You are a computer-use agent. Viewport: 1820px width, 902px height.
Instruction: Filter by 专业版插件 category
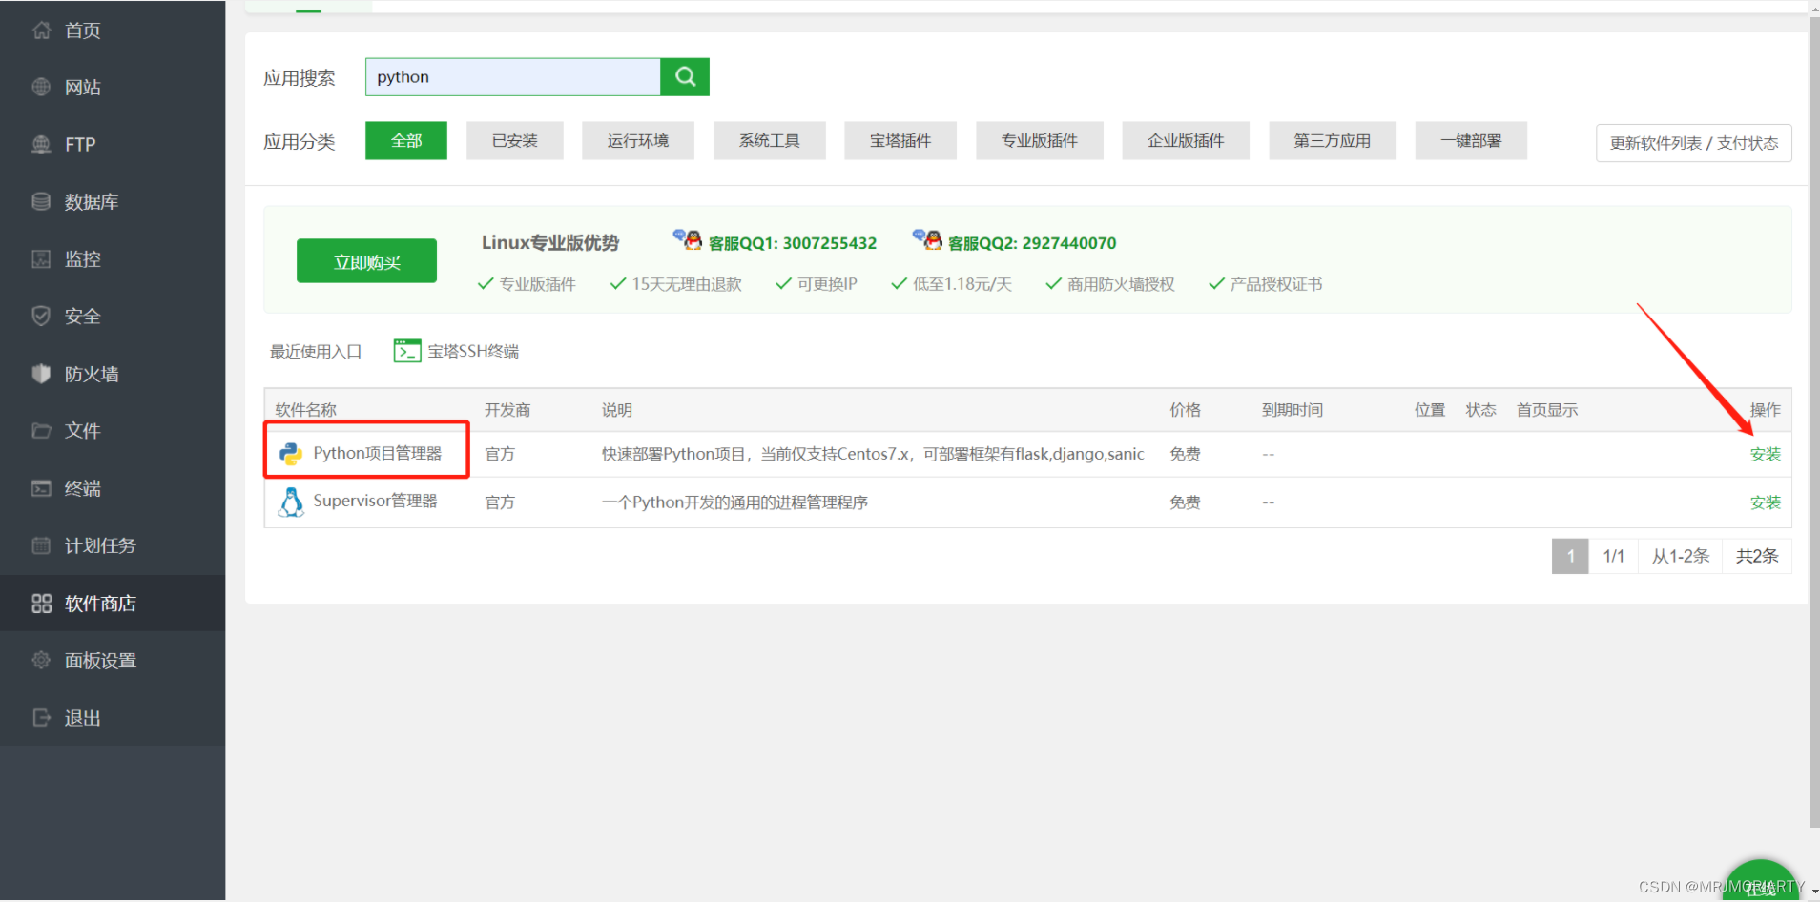point(1040,140)
